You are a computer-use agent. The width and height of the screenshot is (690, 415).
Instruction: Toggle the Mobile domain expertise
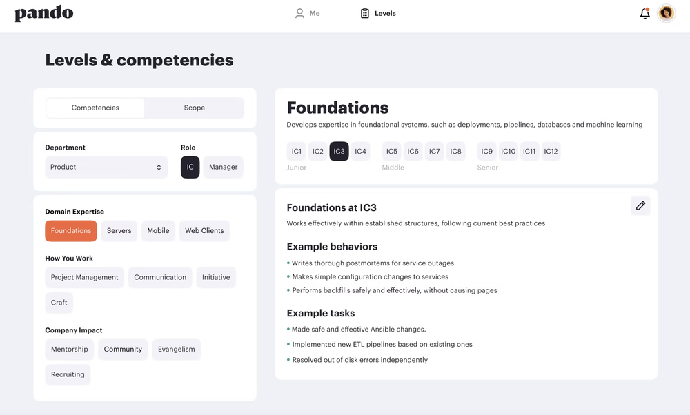coord(158,230)
